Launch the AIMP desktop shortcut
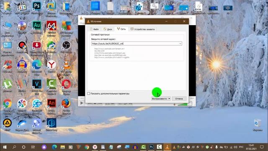The height and width of the screenshot is (151, 268). (x=8, y=125)
